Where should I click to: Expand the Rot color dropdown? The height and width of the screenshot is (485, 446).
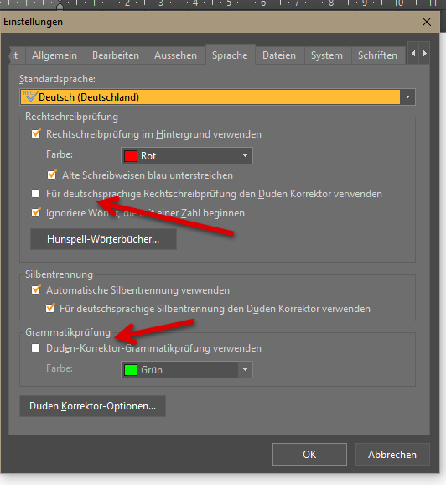245,155
